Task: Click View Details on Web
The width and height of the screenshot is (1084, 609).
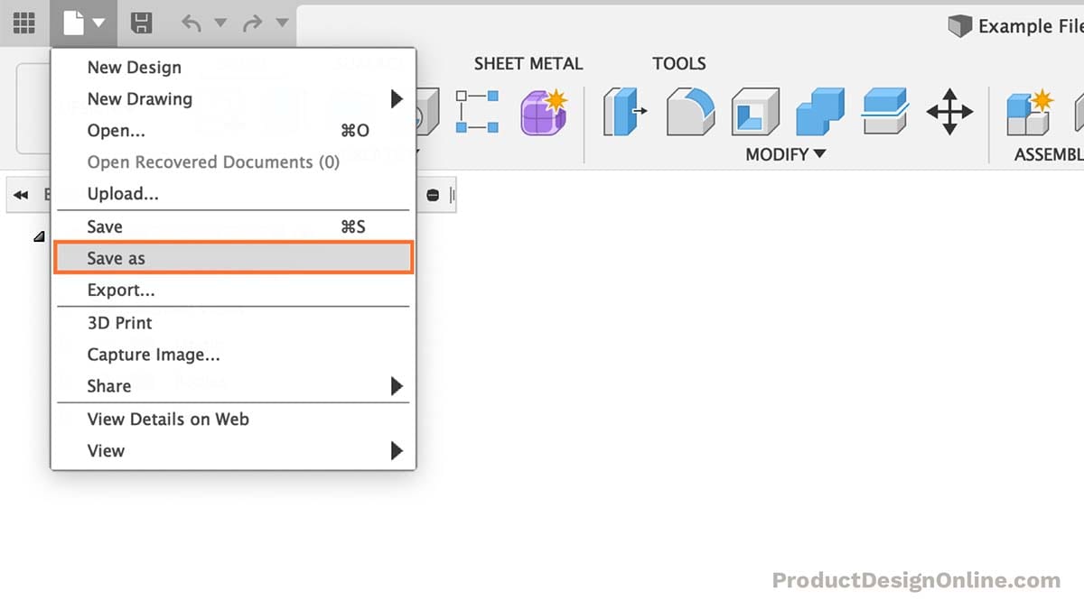Action: 168,419
